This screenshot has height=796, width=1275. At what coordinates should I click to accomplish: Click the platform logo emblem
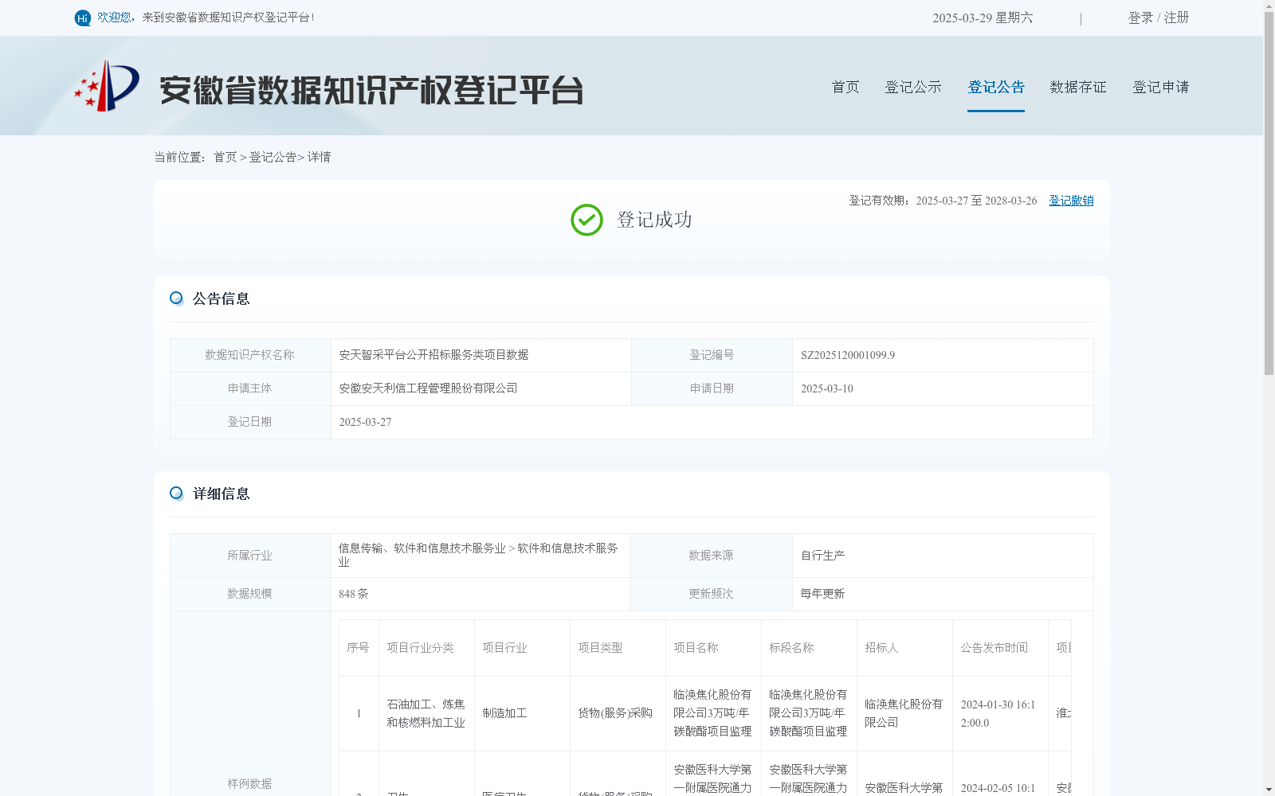107,86
